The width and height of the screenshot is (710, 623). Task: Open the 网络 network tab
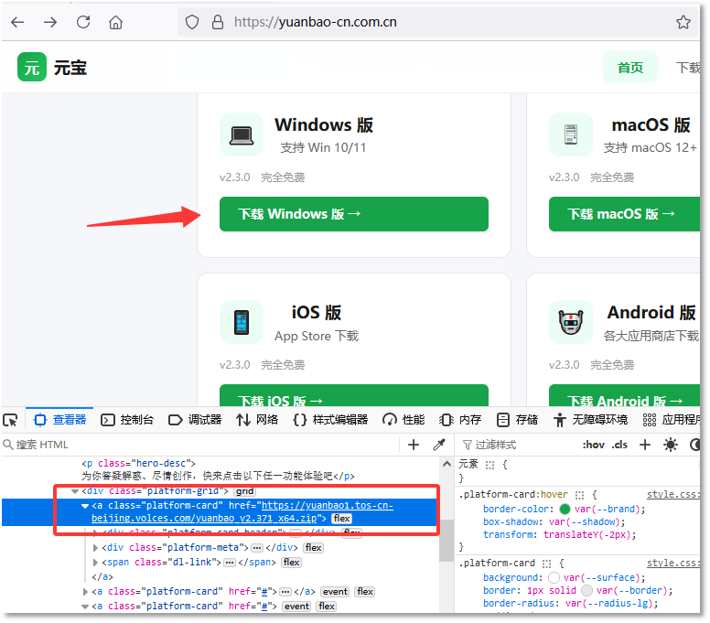[x=257, y=420]
